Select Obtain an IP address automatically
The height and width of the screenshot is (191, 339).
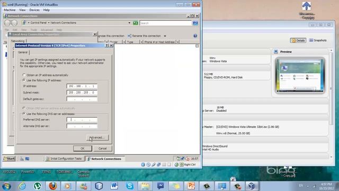click(x=46, y=75)
